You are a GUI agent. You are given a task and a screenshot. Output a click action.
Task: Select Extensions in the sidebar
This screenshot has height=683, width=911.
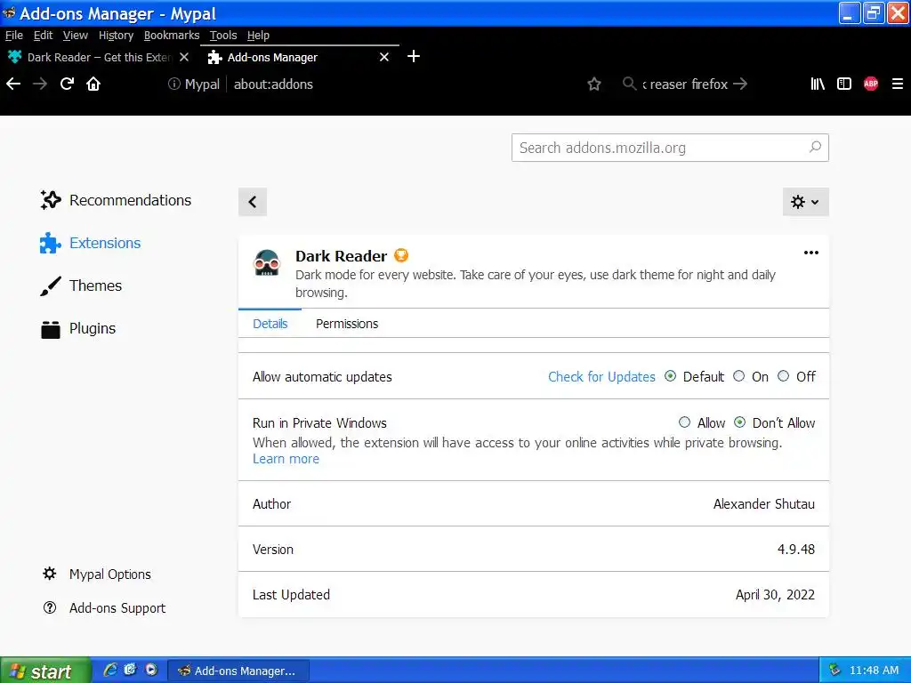[91, 244]
